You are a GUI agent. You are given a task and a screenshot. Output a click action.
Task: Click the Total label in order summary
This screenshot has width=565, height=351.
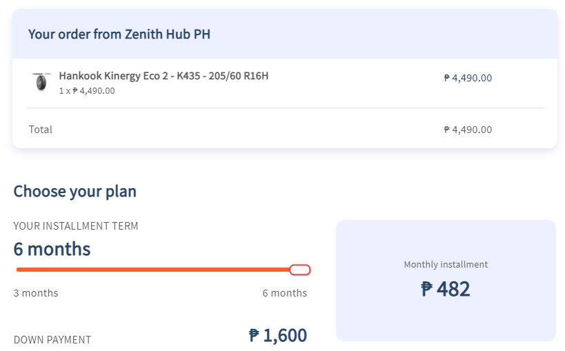[x=41, y=130]
